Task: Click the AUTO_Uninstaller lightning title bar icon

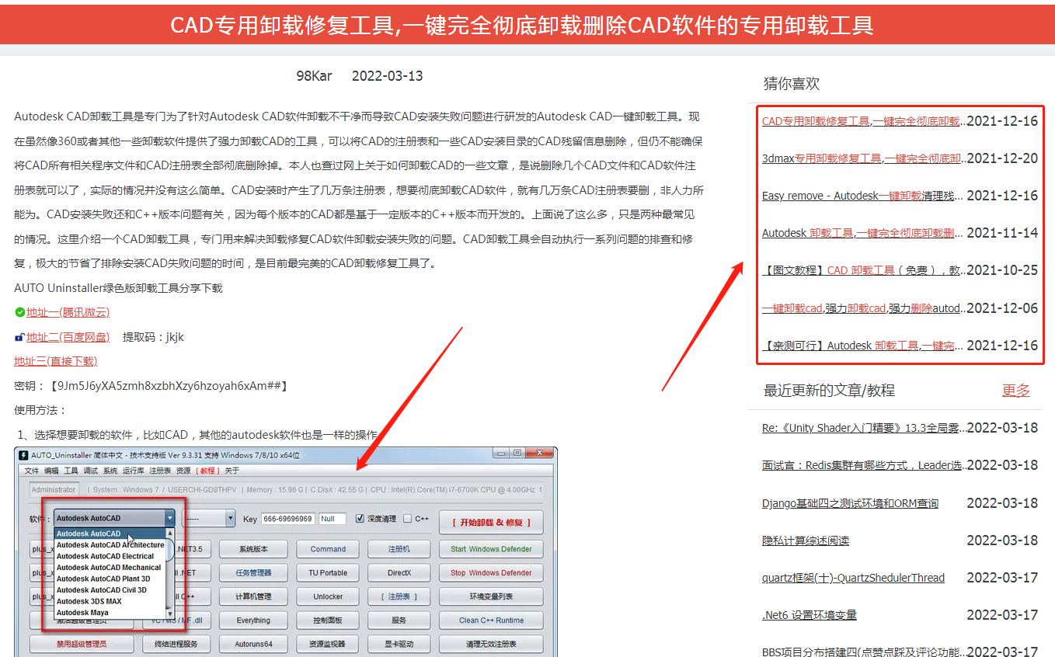Action: pyautogui.click(x=24, y=455)
